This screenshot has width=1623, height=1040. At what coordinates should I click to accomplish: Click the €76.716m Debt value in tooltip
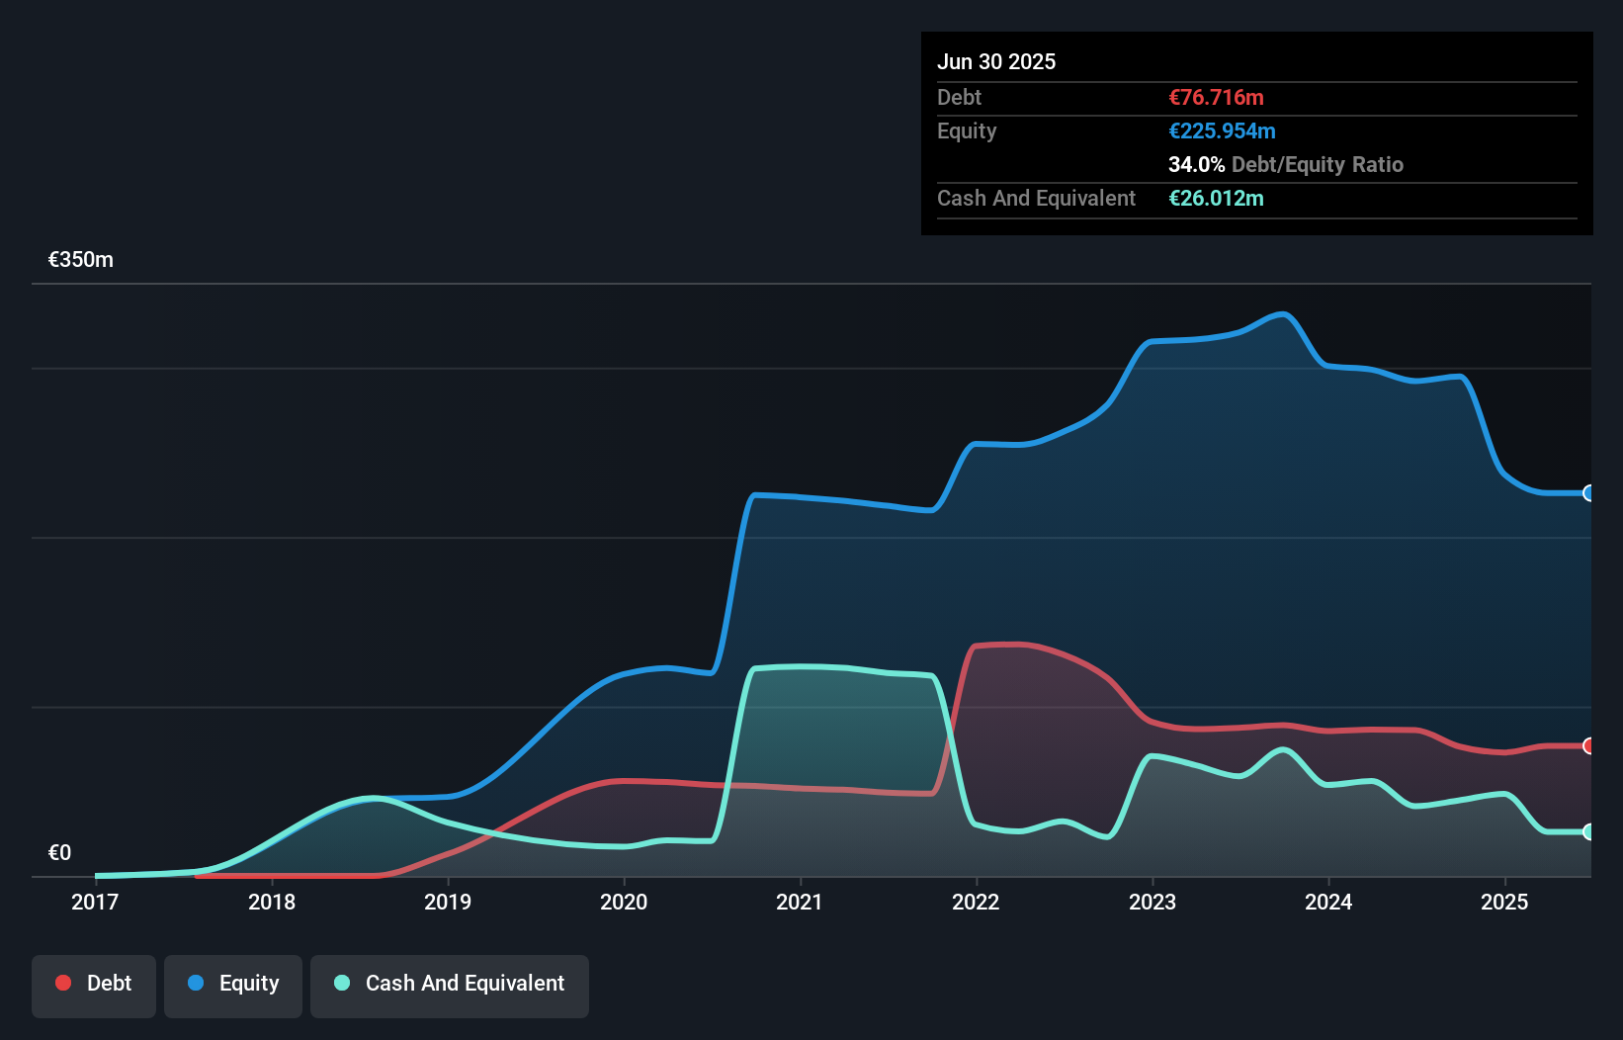[x=1216, y=97]
